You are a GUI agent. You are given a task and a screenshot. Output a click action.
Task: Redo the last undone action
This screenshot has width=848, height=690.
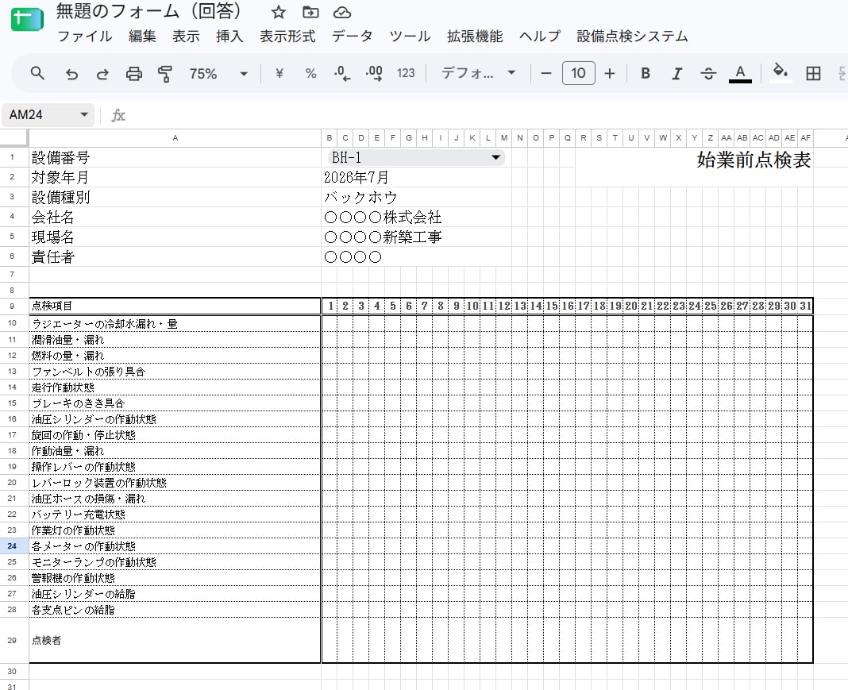[x=102, y=74]
